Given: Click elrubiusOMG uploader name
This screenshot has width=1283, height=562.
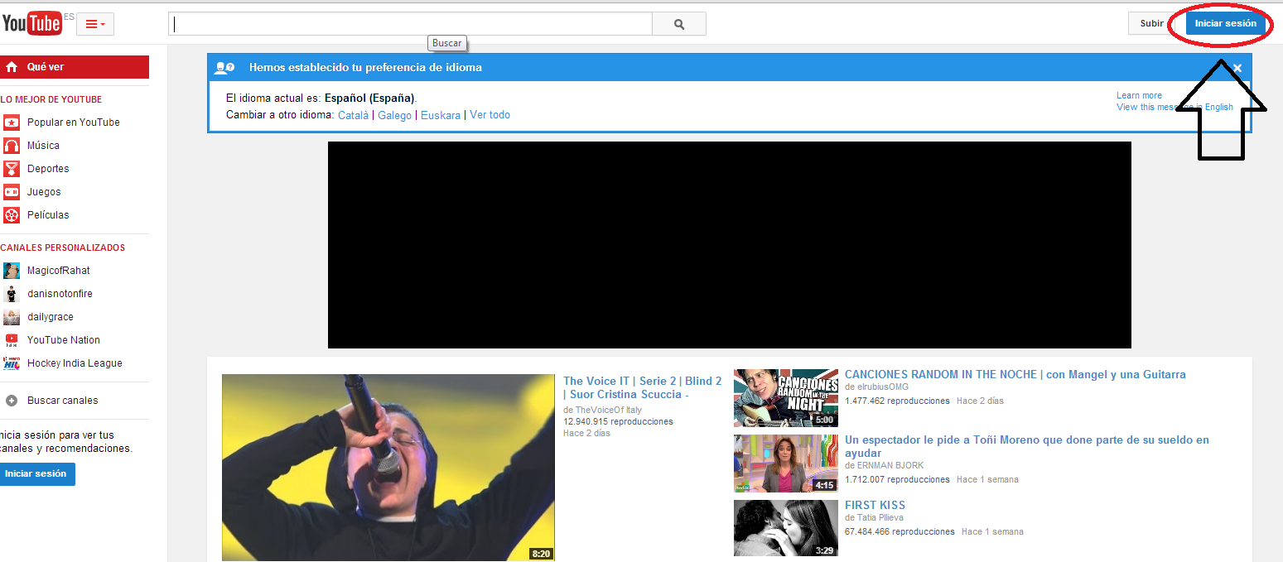Looking at the screenshot, I should coord(882,387).
